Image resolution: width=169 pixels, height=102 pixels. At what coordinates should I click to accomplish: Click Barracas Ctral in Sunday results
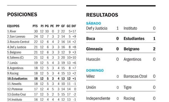coord(135,76)
